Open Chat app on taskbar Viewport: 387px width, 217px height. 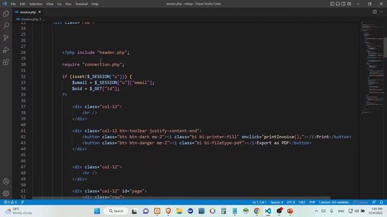point(146,211)
